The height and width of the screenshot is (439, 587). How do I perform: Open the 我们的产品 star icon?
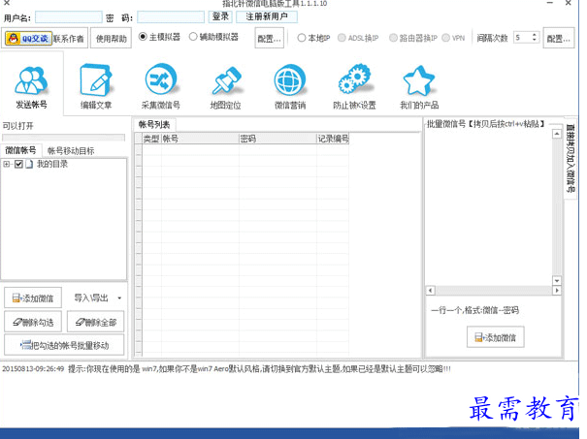(419, 86)
